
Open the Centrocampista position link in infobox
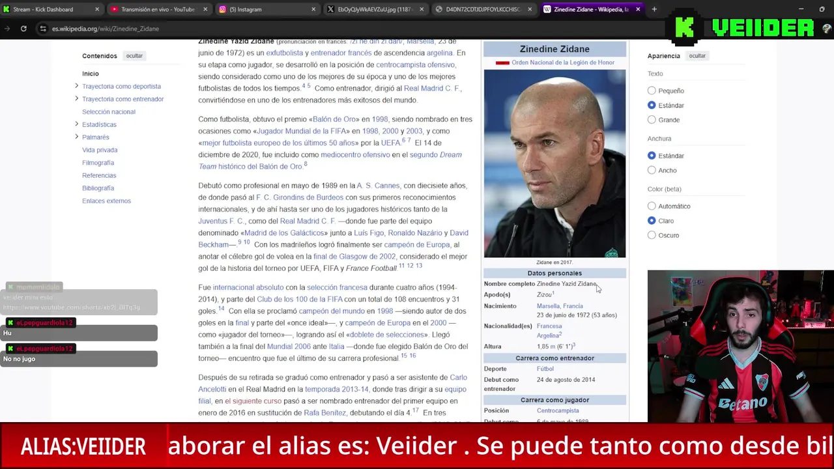click(558, 410)
